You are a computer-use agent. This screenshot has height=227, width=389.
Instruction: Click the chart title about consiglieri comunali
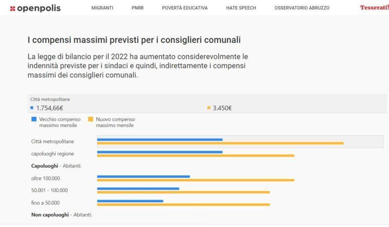coord(134,40)
